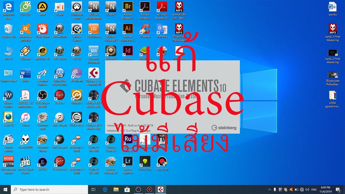Open the gpedit.msc folder on desktop

333,99
